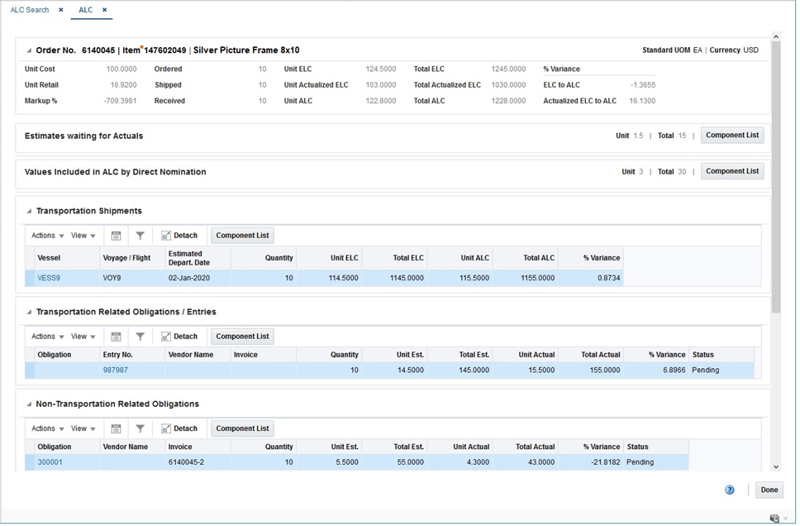Collapse the Non-Transportation Related Obligations section
Viewport: 800px width, 526px height.
[x=29, y=404]
